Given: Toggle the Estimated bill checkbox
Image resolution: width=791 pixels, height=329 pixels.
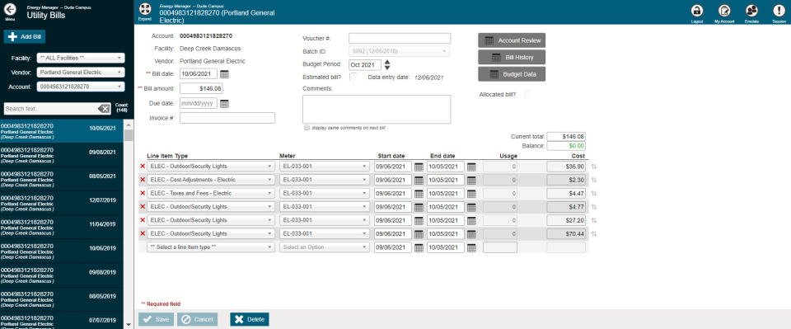Looking at the screenshot, I should click(353, 77).
